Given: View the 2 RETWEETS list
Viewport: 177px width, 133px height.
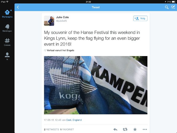Looking at the screenshot, I should click(x=51, y=129).
